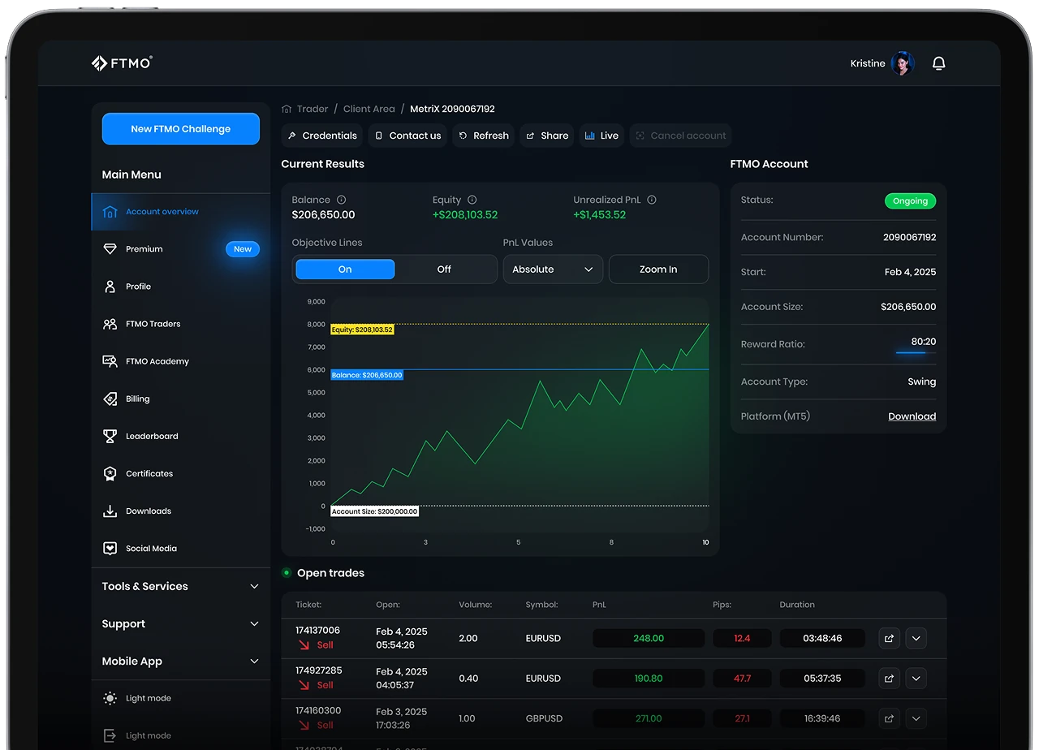Click the Downloads icon in sidebar
The height and width of the screenshot is (750, 1039).
[x=110, y=511]
